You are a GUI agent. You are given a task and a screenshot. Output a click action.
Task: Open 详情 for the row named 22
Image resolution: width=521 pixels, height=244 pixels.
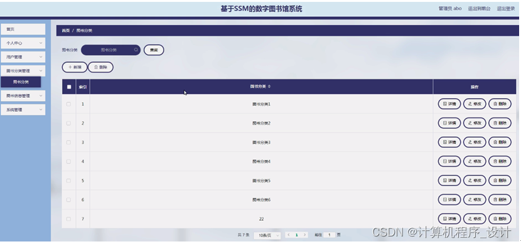point(449,219)
